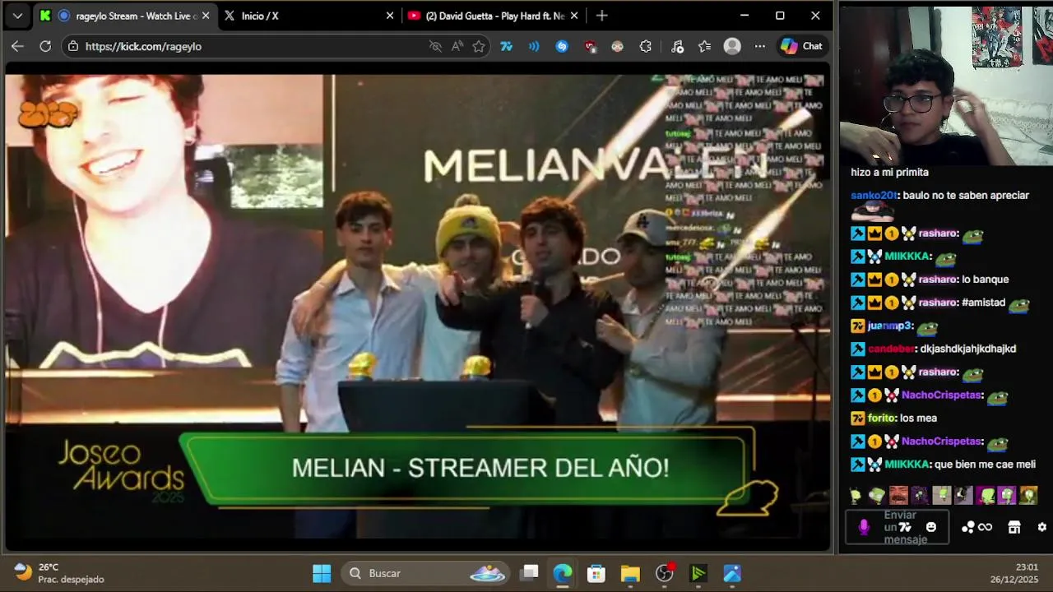The image size is (1053, 592).
Task: Add page to favorites with star icon
Action: pos(479,46)
